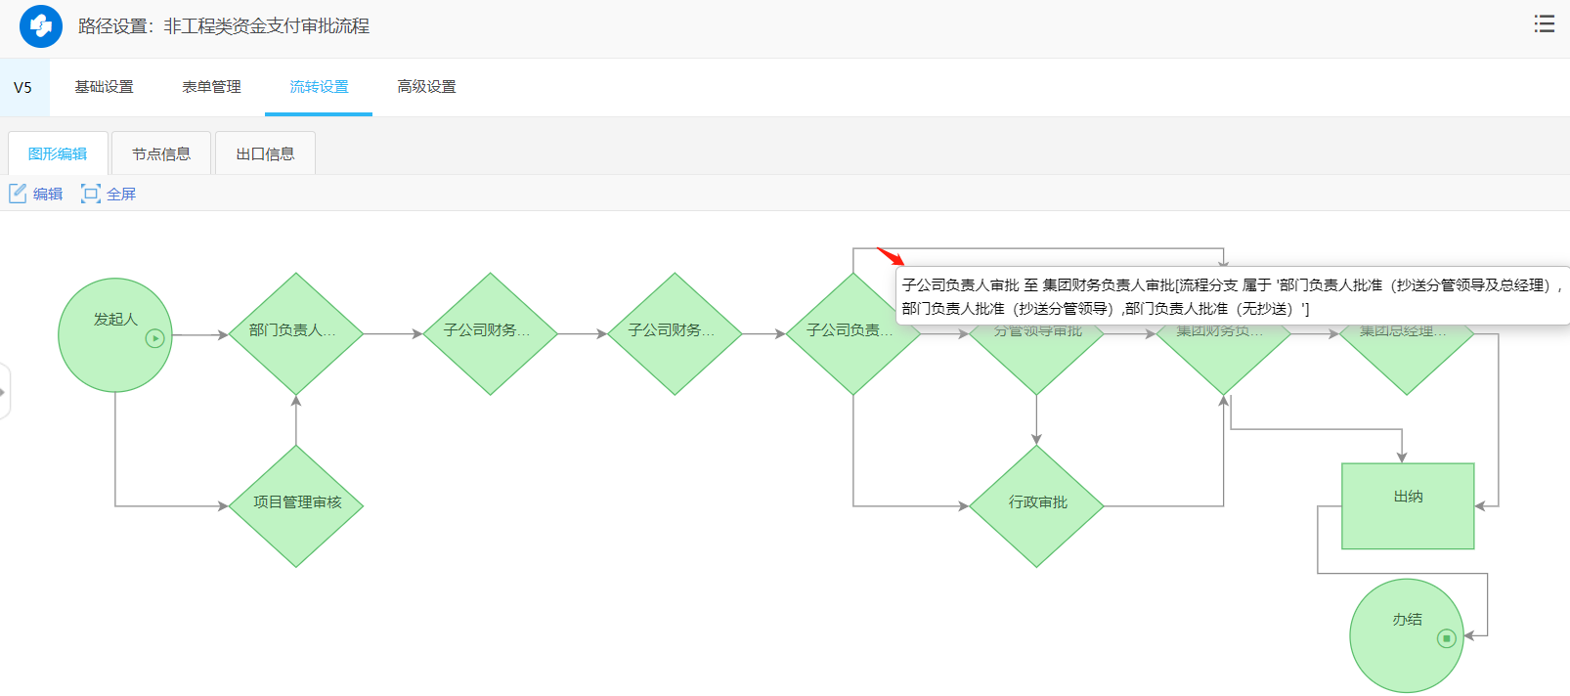Click the stop icon in 办结 node
This screenshot has height=696, width=1570.
[x=1447, y=638]
